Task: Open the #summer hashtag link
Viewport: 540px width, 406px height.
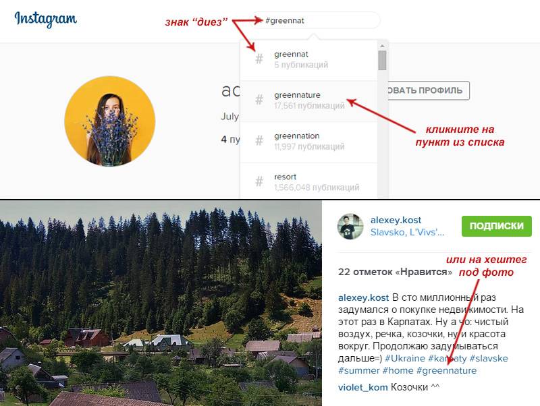Action: (358, 370)
